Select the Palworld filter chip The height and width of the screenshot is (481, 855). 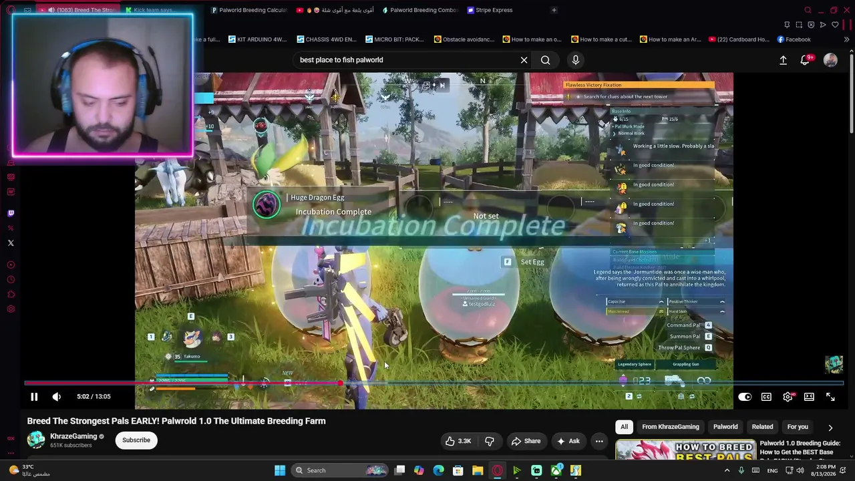coord(725,427)
